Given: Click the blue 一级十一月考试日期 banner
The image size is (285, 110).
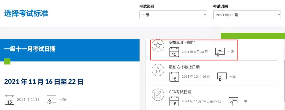Looking at the screenshot, I should (x=70, y=50).
